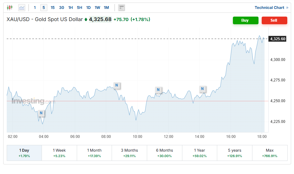
Task: Select the 1 Week range tab
Action: click(59, 153)
